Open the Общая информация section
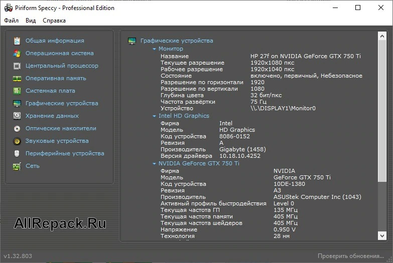Screen dimensions: 393x263 click(x=55, y=41)
